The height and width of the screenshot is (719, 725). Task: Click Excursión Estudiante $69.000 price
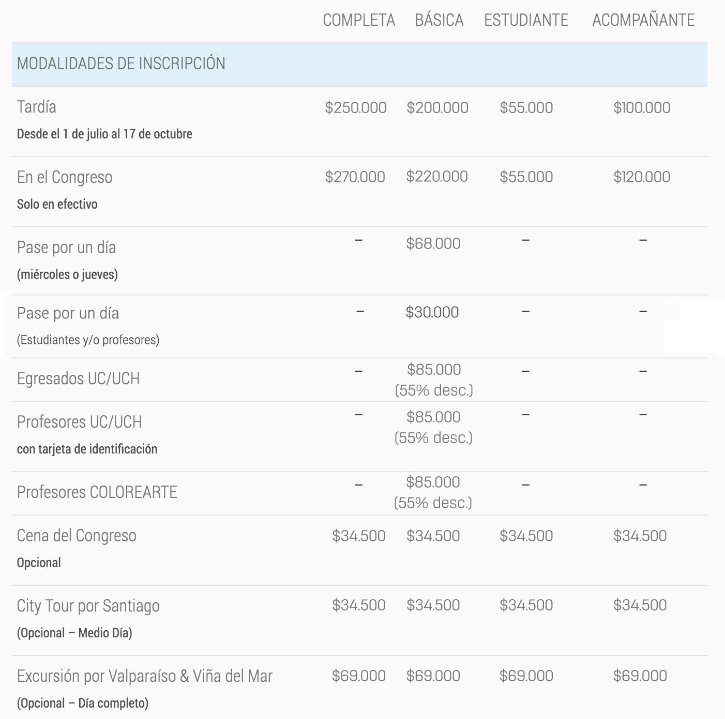click(x=526, y=676)
